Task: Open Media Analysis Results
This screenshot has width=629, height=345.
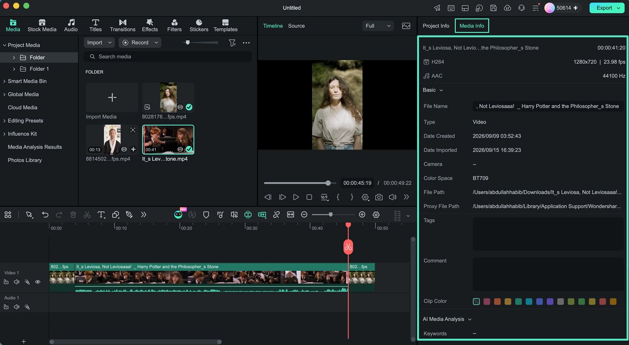Action: coord(35,147)
